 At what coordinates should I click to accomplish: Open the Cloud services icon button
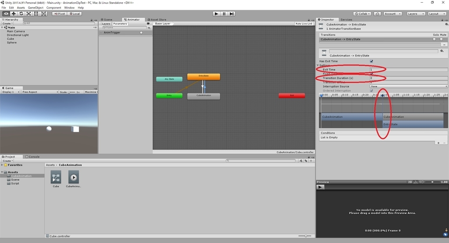coord(378,14)
